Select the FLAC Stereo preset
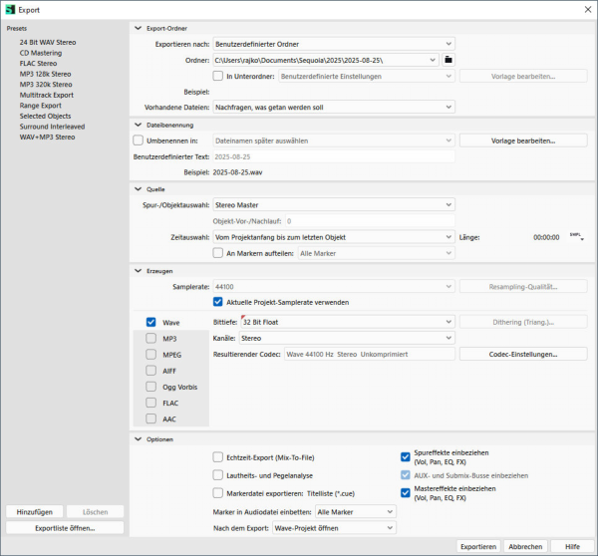Image resolution: width=598 pixels, height=556 pixels. [39, 63]
